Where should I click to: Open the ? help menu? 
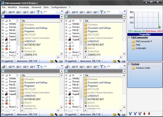70,7
